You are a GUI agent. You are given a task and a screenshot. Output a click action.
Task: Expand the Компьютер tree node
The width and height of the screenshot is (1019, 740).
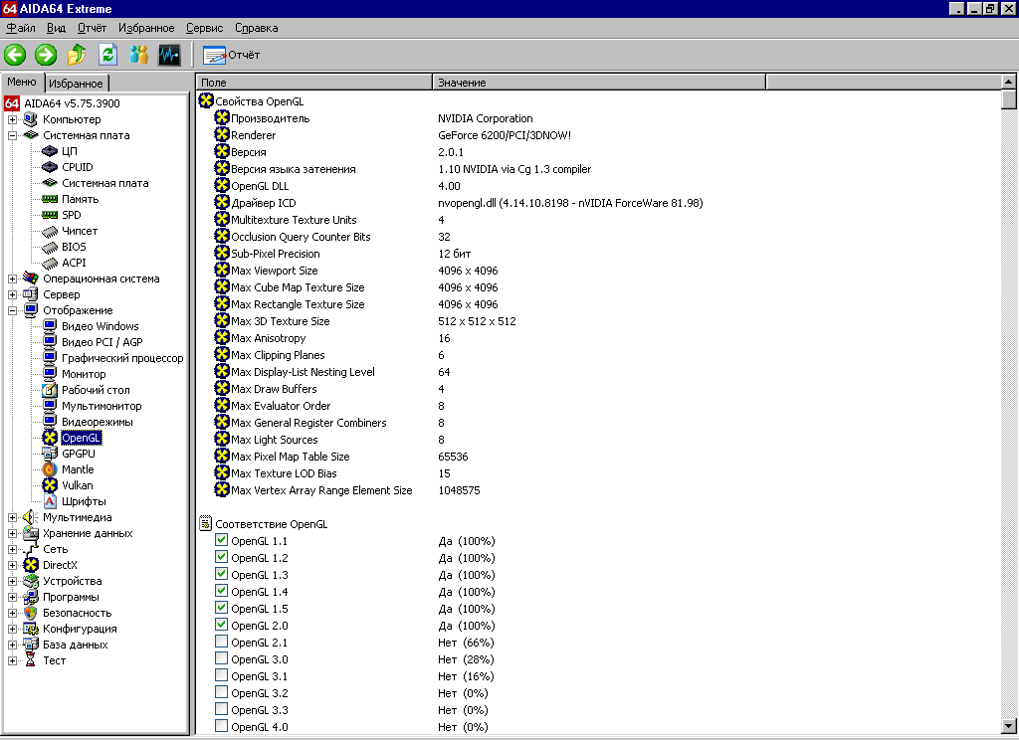[x=12, y=119]
